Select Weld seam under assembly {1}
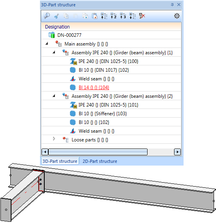216x223 pixels. (x=111, y=78)
